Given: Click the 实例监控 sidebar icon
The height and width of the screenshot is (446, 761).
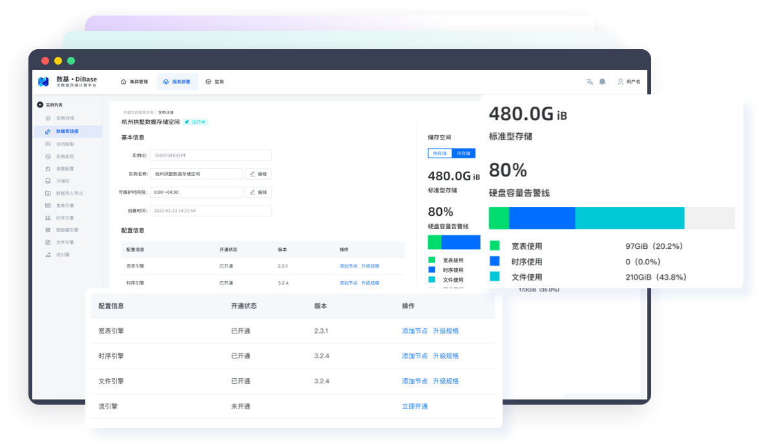Looking at the screenshot, I should [x=48, y=156].
